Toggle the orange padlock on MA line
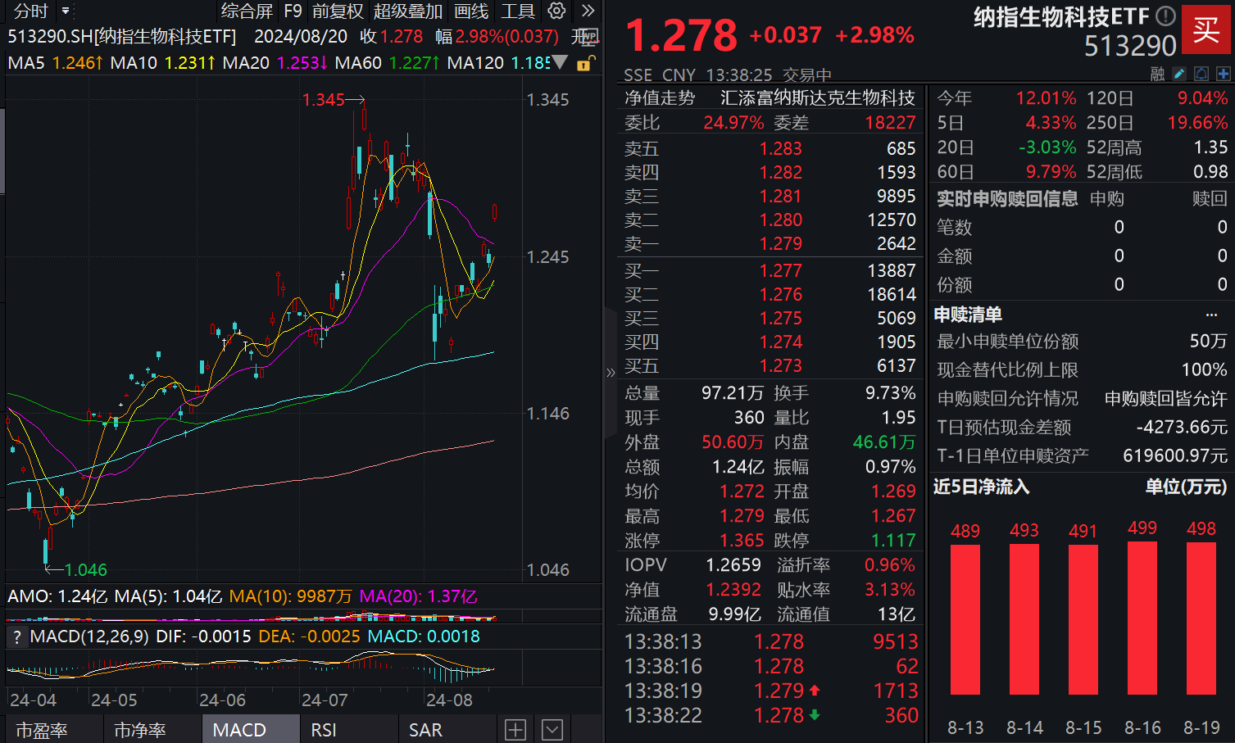1235x743 pixels. 585,63
